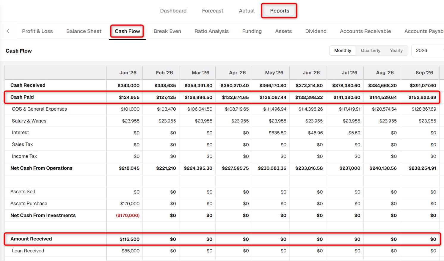This screenshot has width=444, height=261.
Task: Go to the Funding report
Action: [252, 31]
